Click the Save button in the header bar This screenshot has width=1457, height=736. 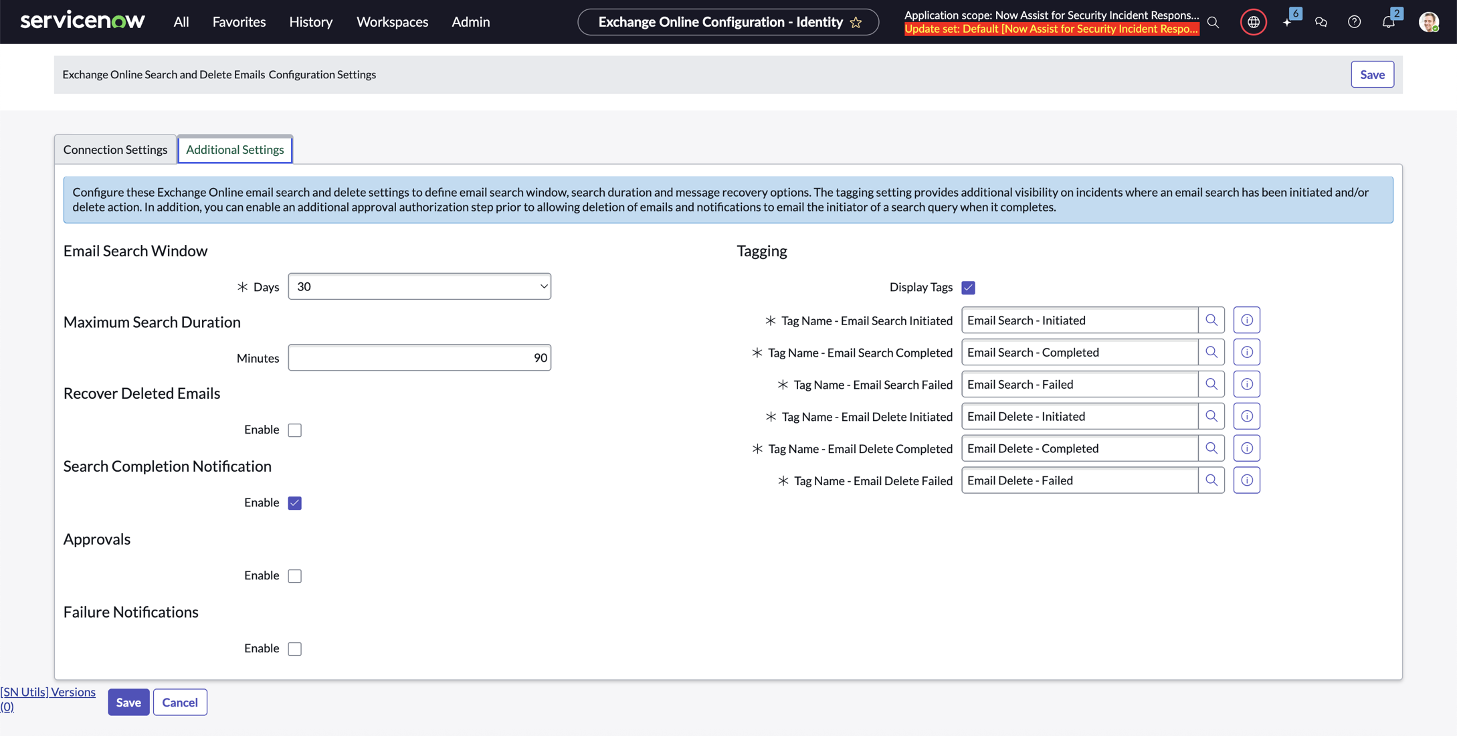pyautogui.click(x=1372, y=75)
